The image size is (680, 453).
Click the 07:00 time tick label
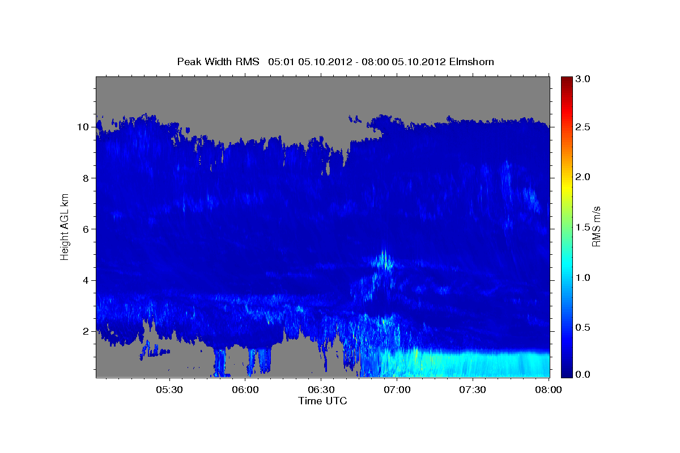397,390
